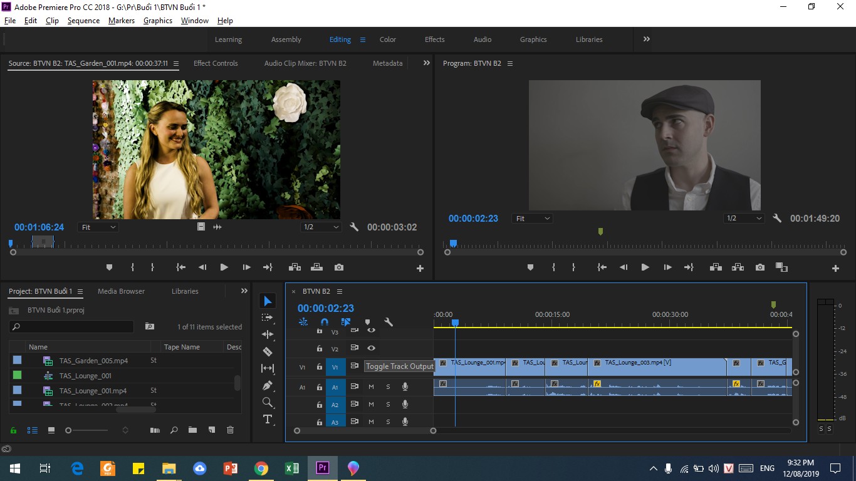Open the Markers menu

(x=122, y=21)
